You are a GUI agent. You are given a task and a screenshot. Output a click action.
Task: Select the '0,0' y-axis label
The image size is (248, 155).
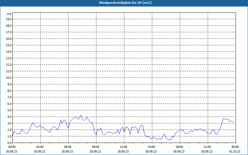coord(10,143)
